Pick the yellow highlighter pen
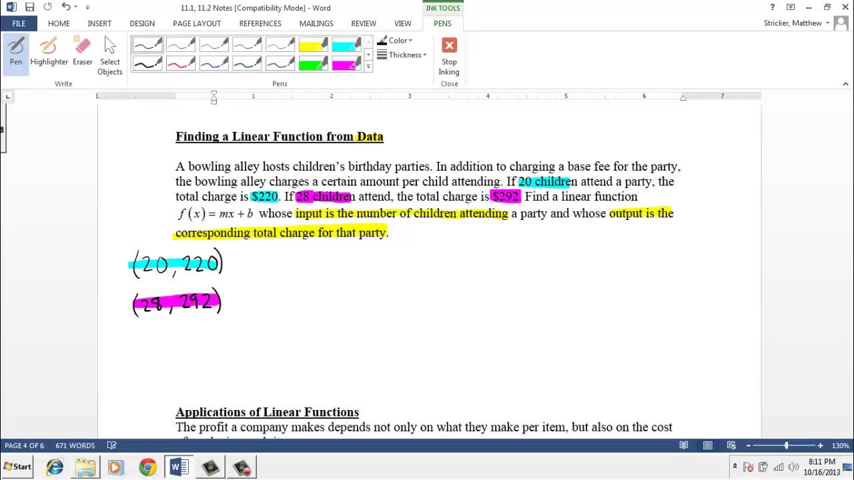 point(314,45)
